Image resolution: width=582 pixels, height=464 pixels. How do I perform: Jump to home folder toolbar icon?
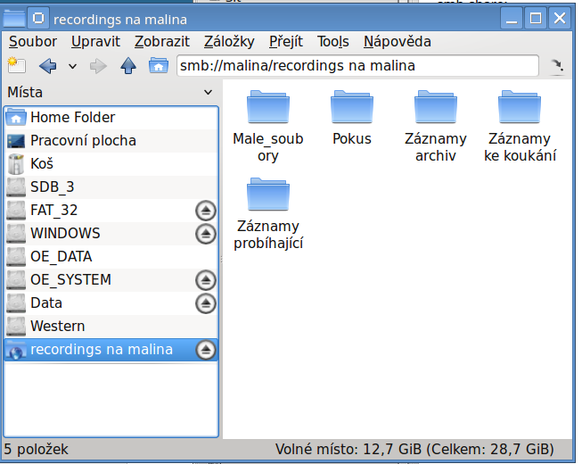coord(159,66)
